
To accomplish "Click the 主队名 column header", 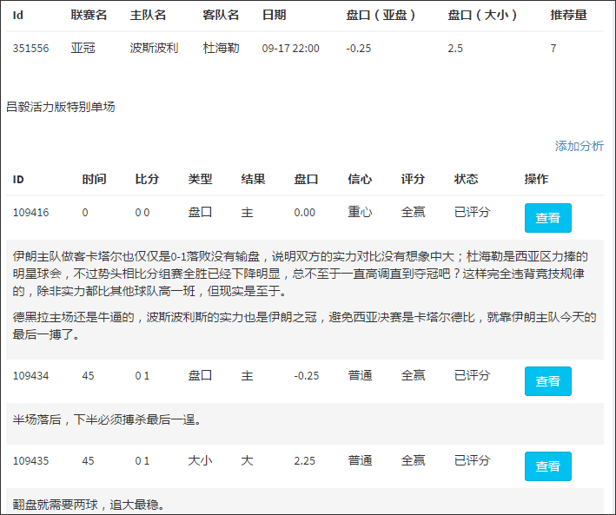I will click(x=148, y=15).
